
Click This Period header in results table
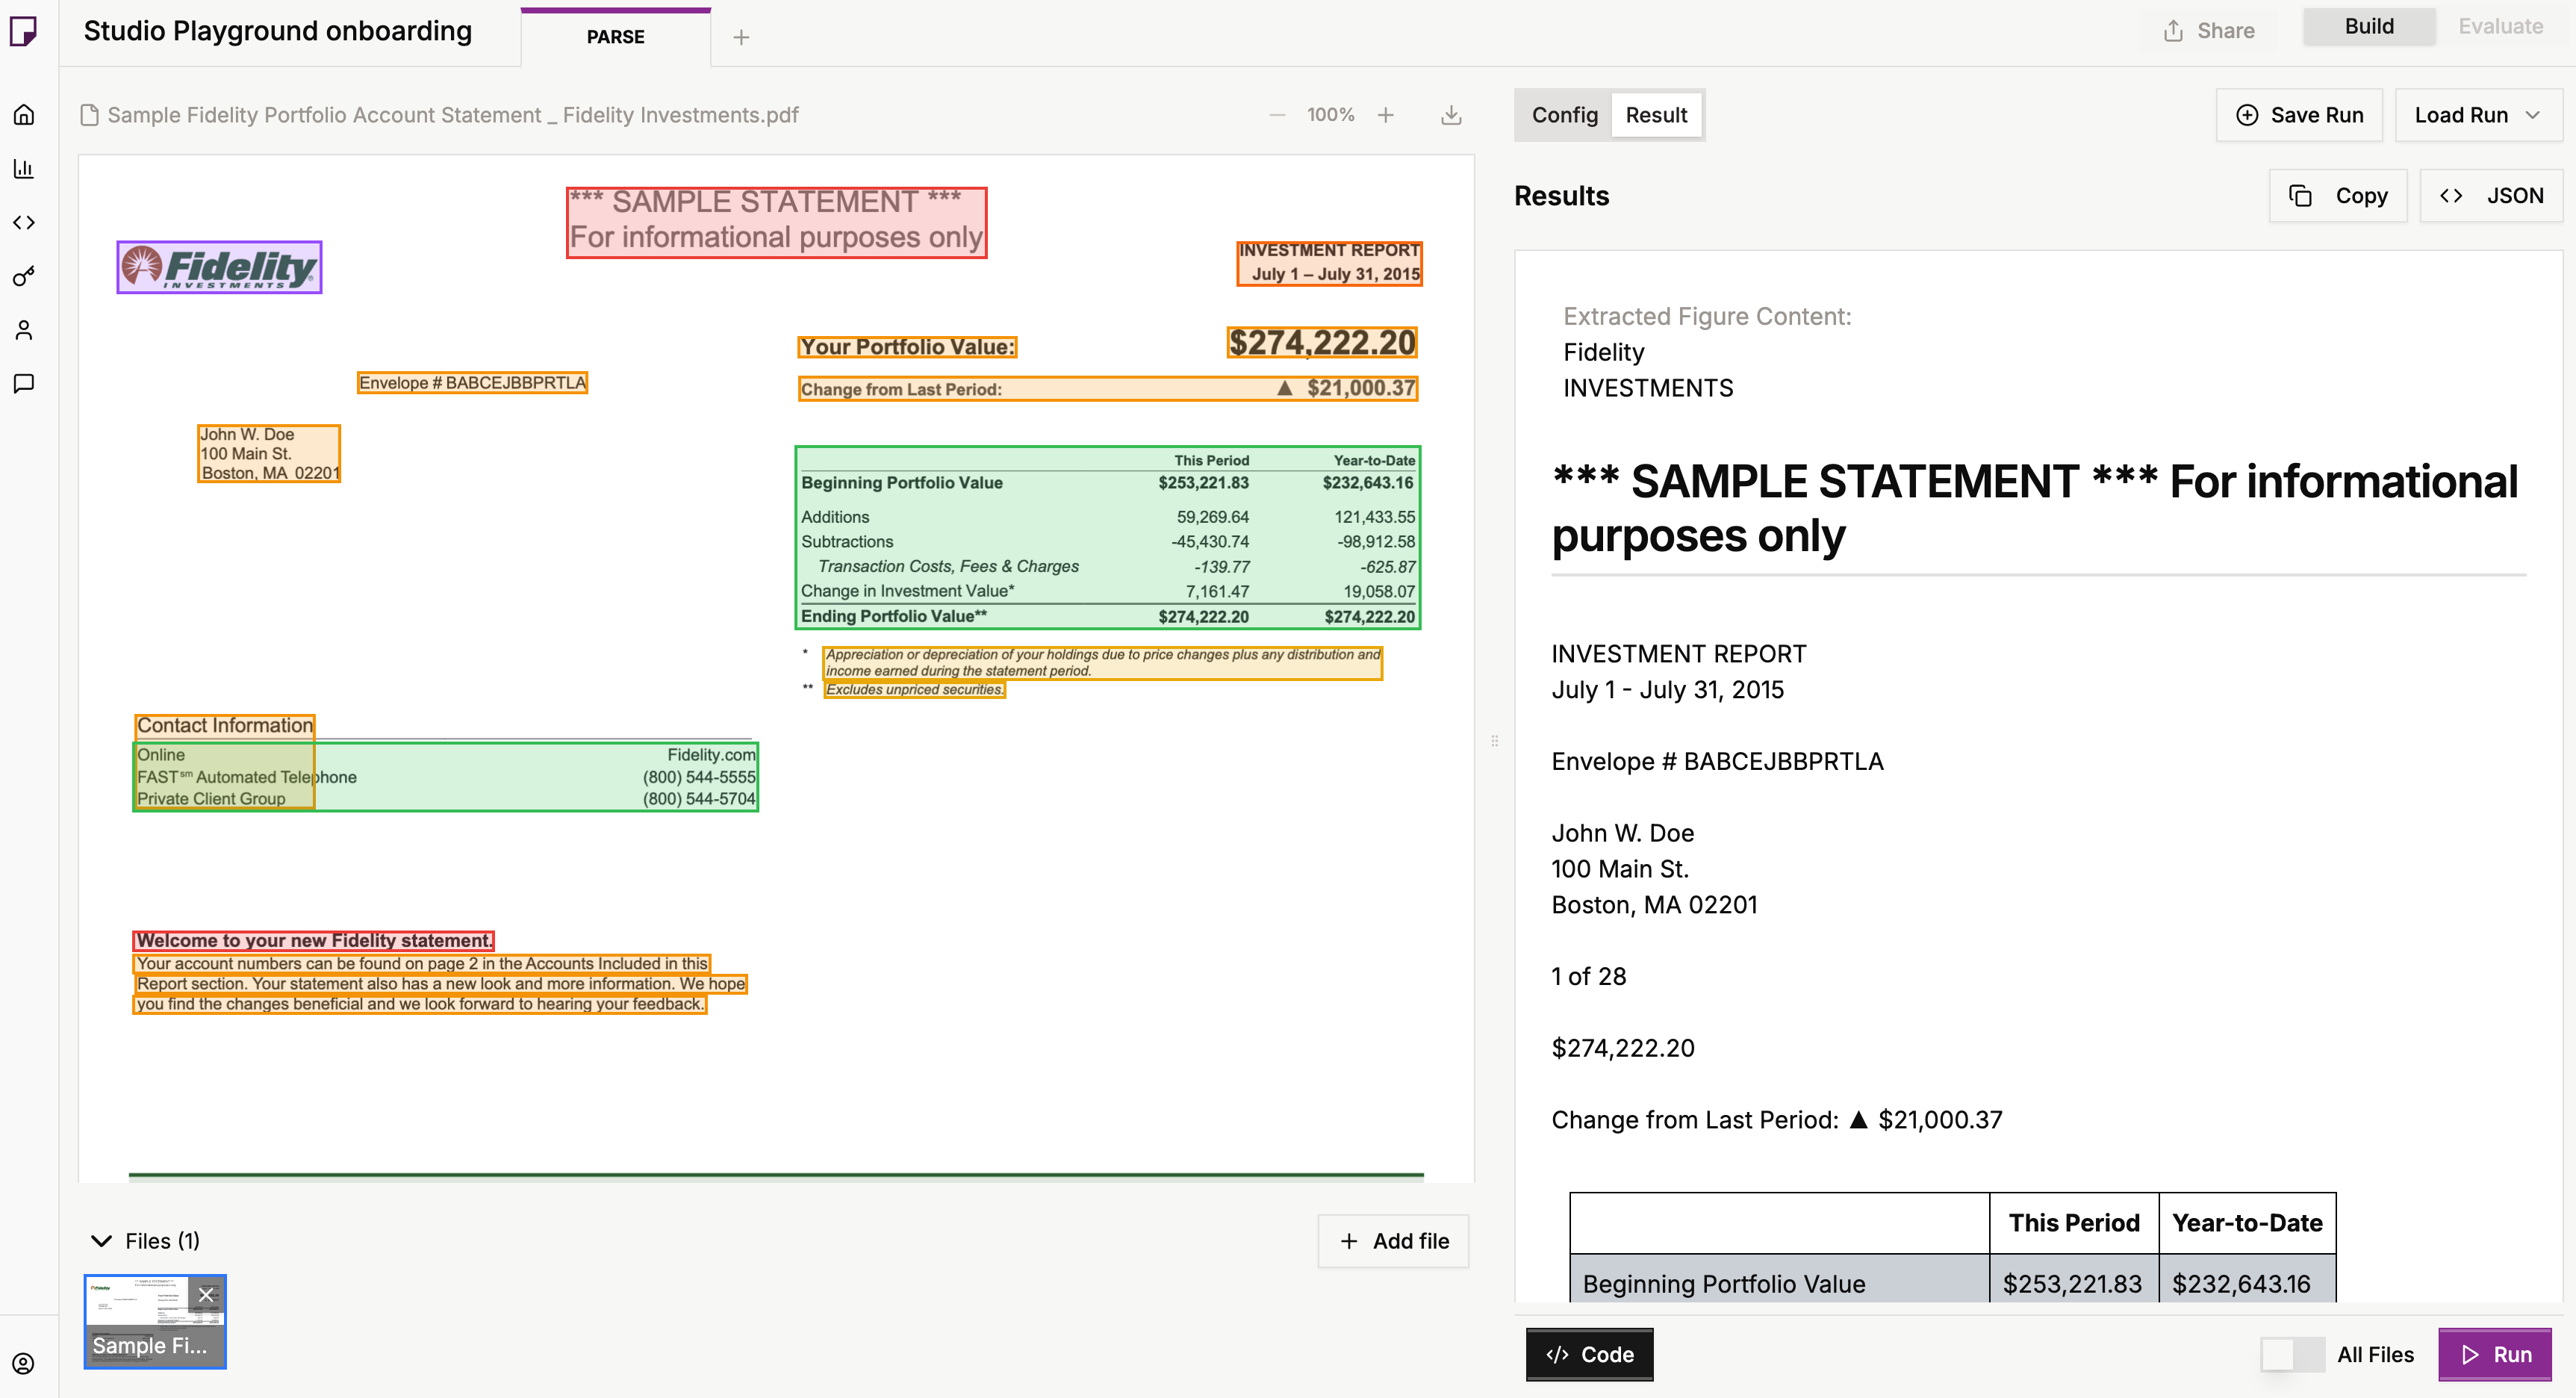2074,1223
